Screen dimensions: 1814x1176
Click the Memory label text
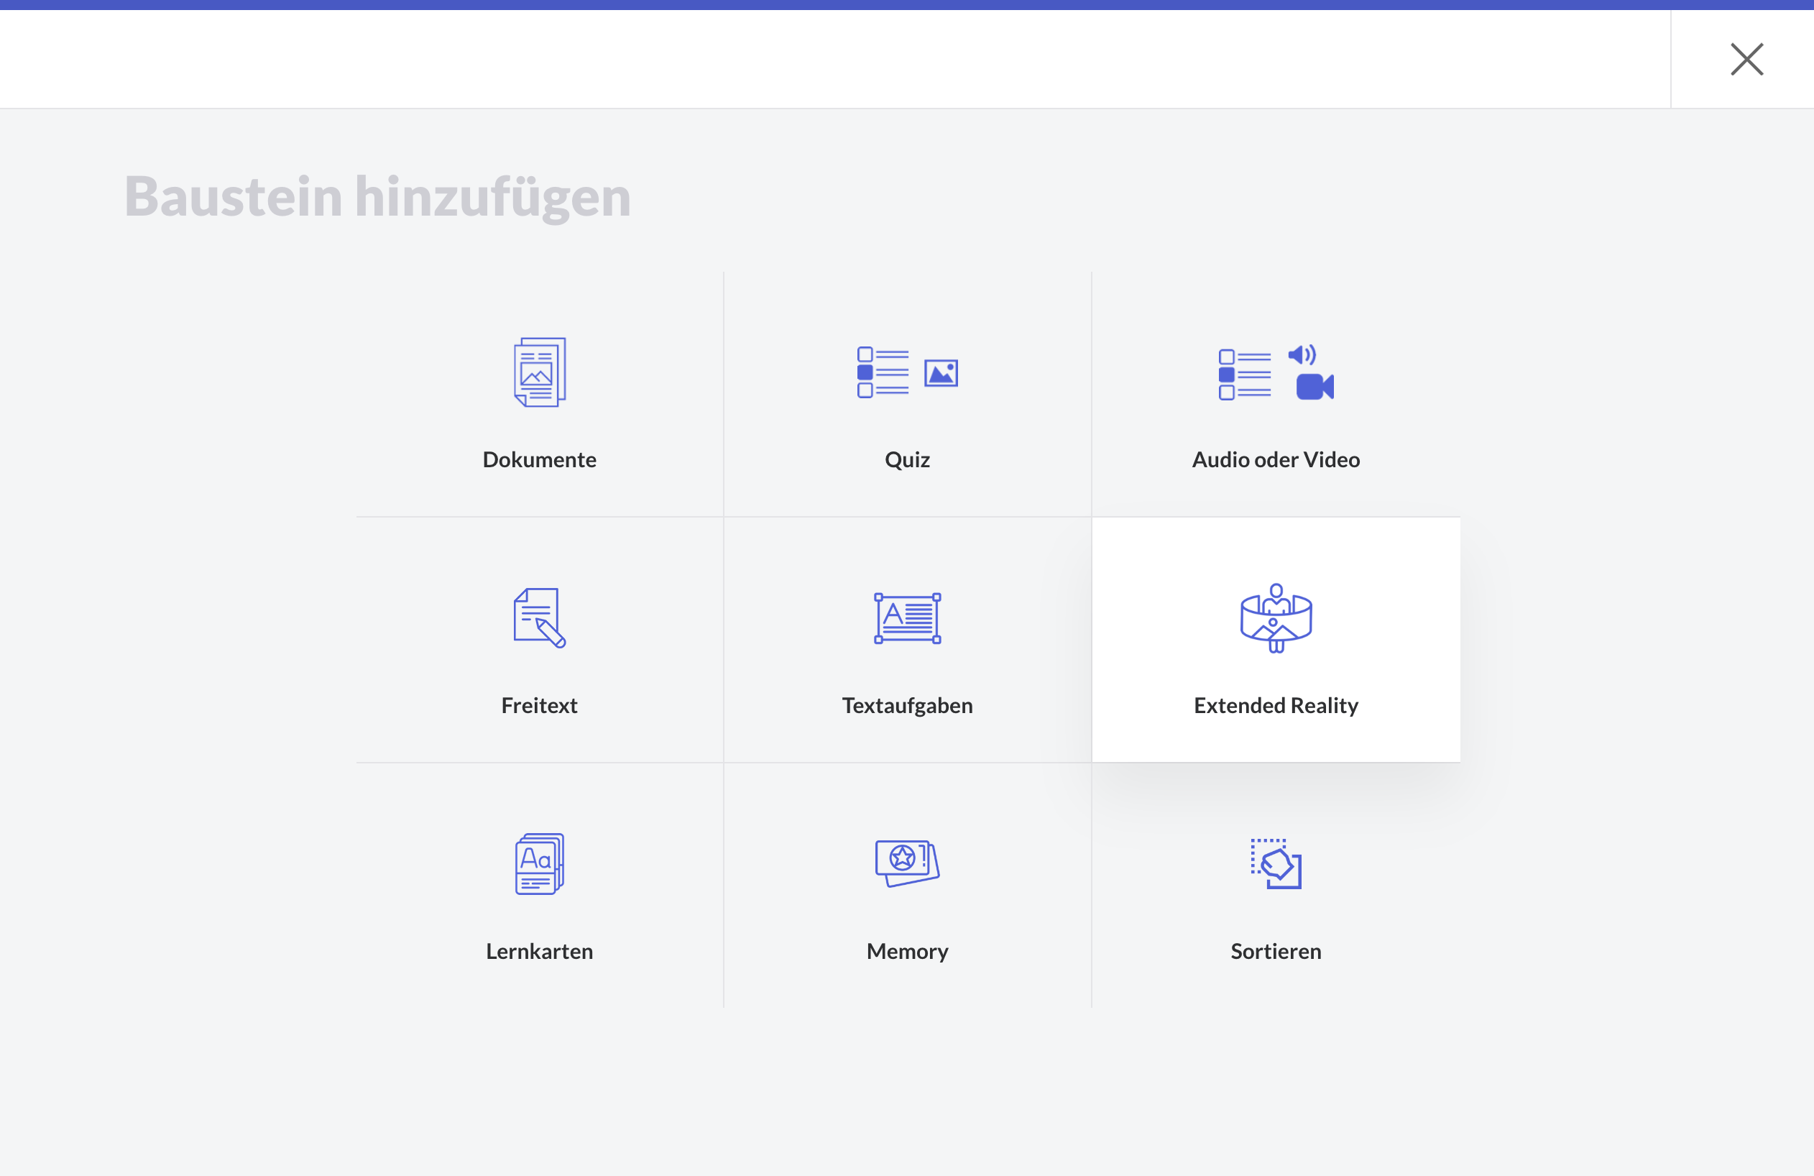click(907, 951)
